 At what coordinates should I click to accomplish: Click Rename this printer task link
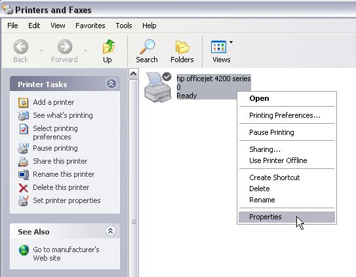[64, 174]
